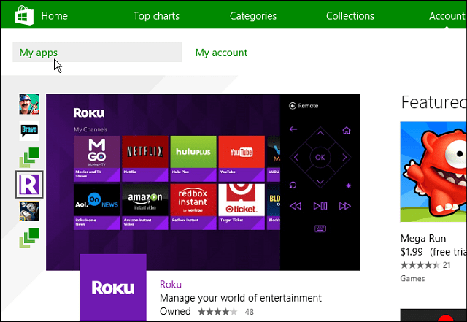
Task: Switch to Collections
Action: click(x=350, y=16)
